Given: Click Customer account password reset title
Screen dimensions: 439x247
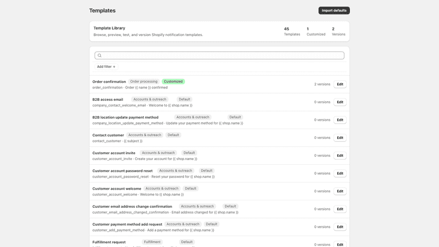Looking at the screenshot, I should pos(122,171).
